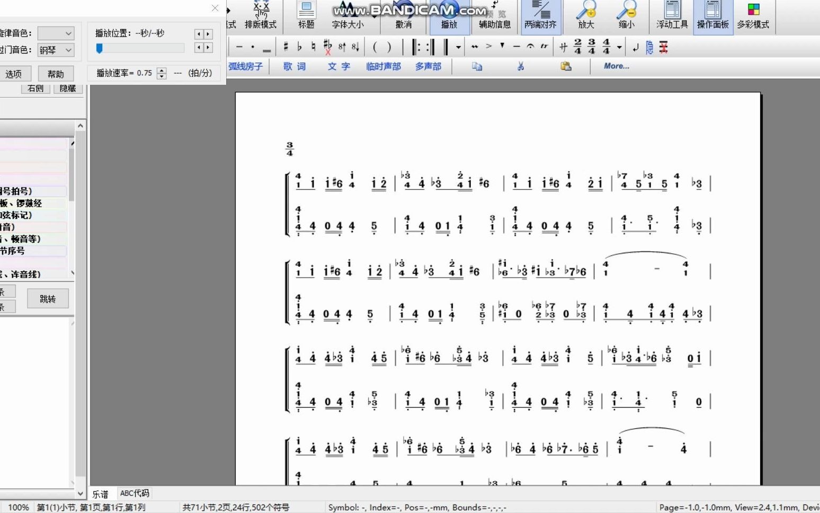
Task: Switch to the ABC代码 tab
Action: pyautogui.click(x=135, y=493)
